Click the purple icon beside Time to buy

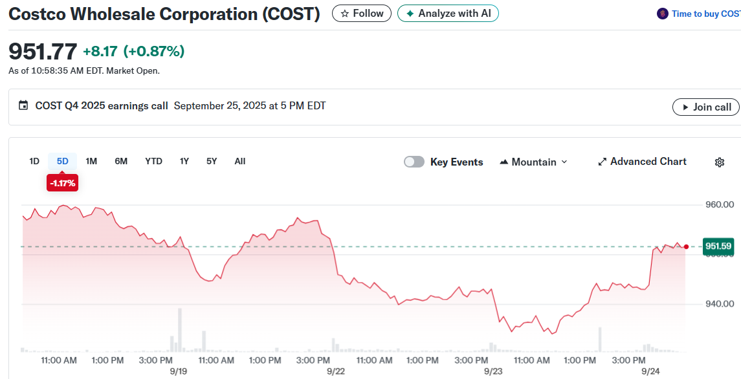click(663, 14)
